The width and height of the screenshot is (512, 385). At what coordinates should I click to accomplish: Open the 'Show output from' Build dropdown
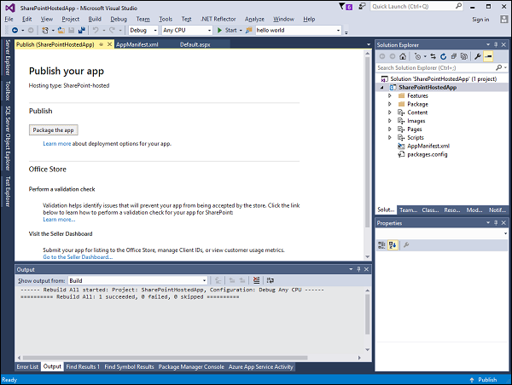click(135, 280)
